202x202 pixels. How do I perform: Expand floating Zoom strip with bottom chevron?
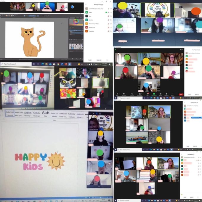[x=99, y=186]
